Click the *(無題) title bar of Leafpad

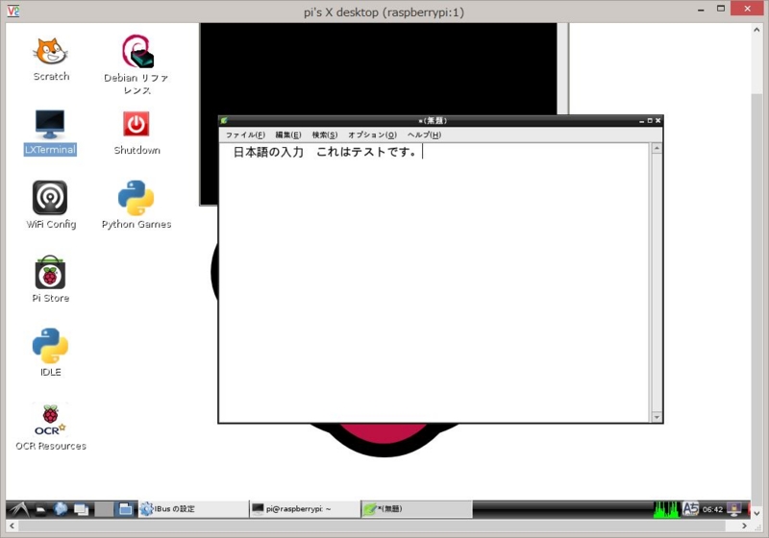(x=433, y=120)
